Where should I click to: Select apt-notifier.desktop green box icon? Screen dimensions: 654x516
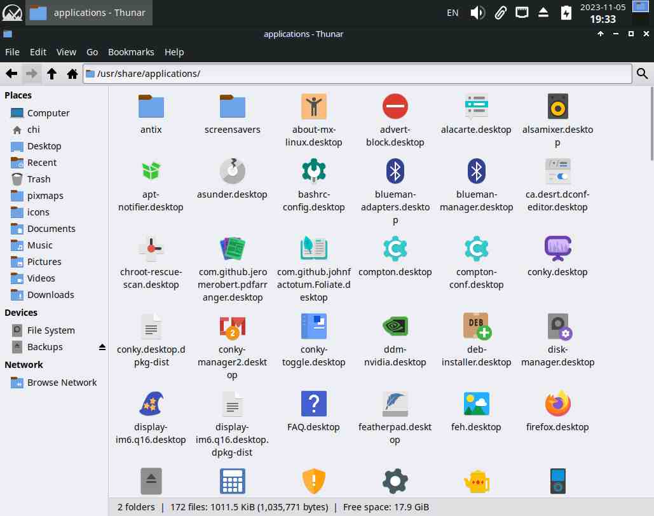[x=151, y=171]
